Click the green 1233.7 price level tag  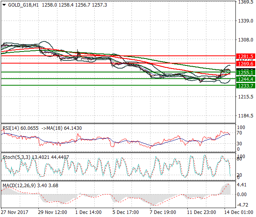246,86
